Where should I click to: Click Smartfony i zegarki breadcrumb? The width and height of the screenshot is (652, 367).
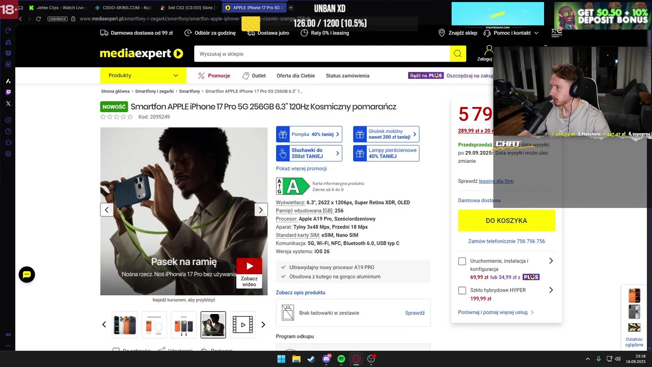154,91
